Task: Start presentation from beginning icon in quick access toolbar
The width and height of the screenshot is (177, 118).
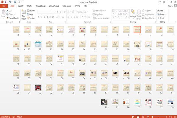Action: [19, 2]
